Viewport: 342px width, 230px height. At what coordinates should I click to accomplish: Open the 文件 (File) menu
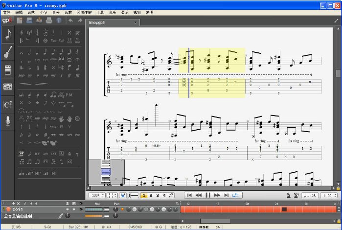(6, 12)
